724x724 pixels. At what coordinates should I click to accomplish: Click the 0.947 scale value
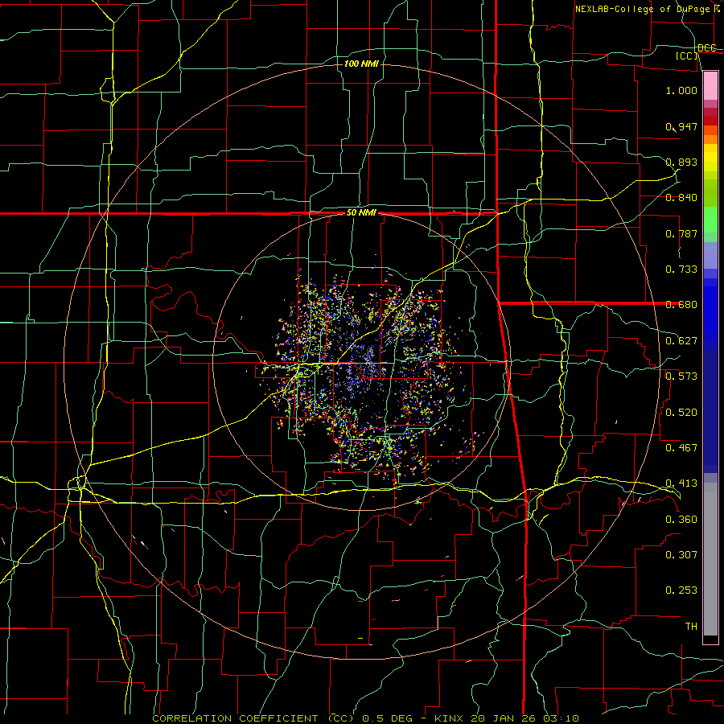pyautogui.click(x=681, y=126)
